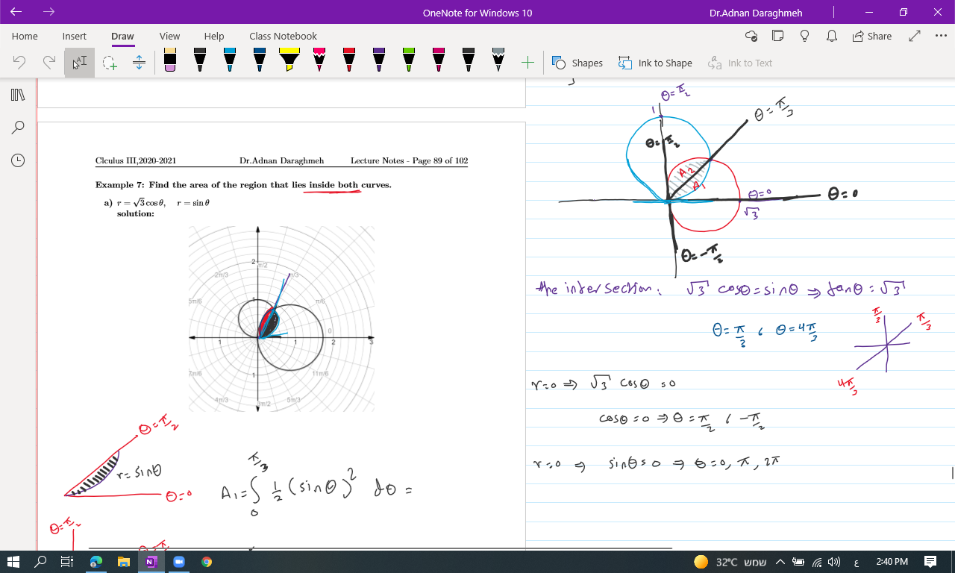The height and width of the screenshot is (573, 955).
Task: Open recent notes clock icon
Action: (18, 160)
